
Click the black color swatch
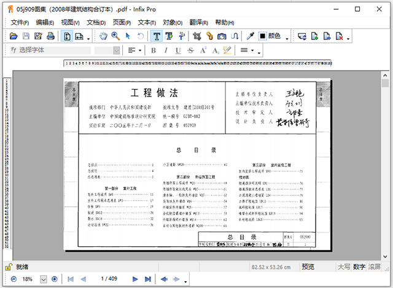(262, 36)
